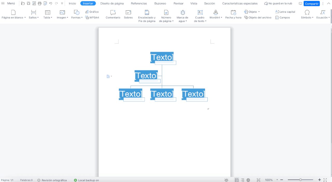Insert a Comentario

tap(113, 14)
